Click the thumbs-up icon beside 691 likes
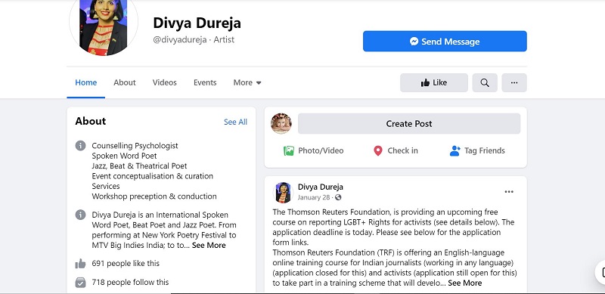The image size is (605, 294). [x=80, y=264]
